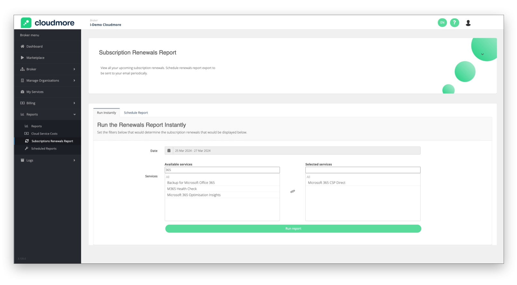Select Backup for Microsoft Office 365
The image size is (517, 285).
pos(222,183)
